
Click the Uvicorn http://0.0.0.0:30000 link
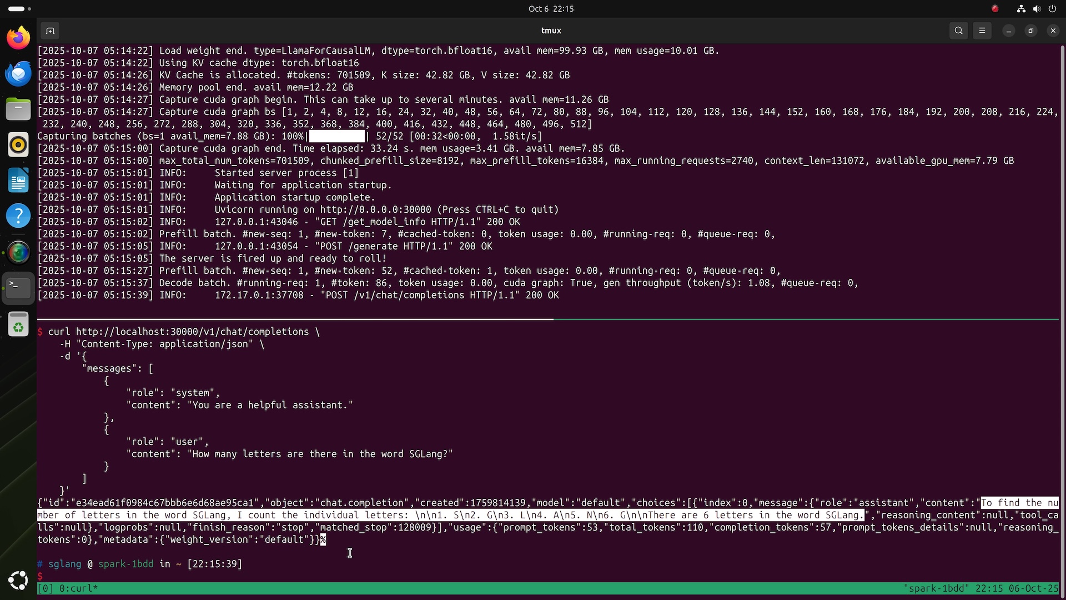[375, 209]
